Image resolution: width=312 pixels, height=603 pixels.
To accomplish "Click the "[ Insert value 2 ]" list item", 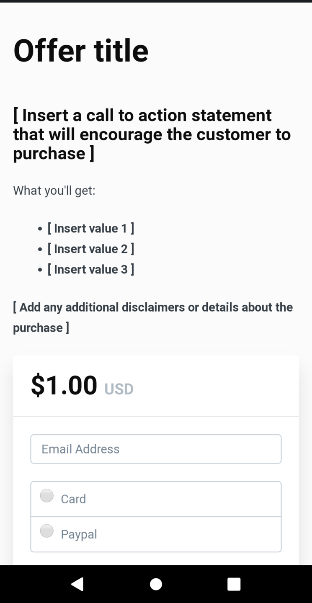I will click(x=91, y=249).
